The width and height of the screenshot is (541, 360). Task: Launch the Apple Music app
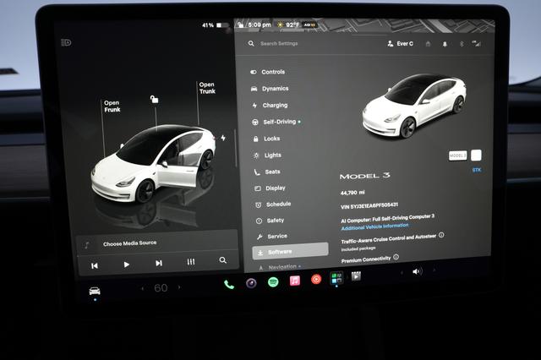coord(295,281)
